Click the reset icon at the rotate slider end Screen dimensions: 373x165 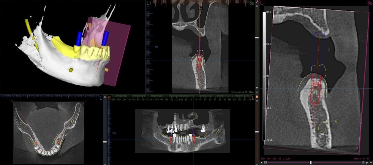(x=370, y=163)
